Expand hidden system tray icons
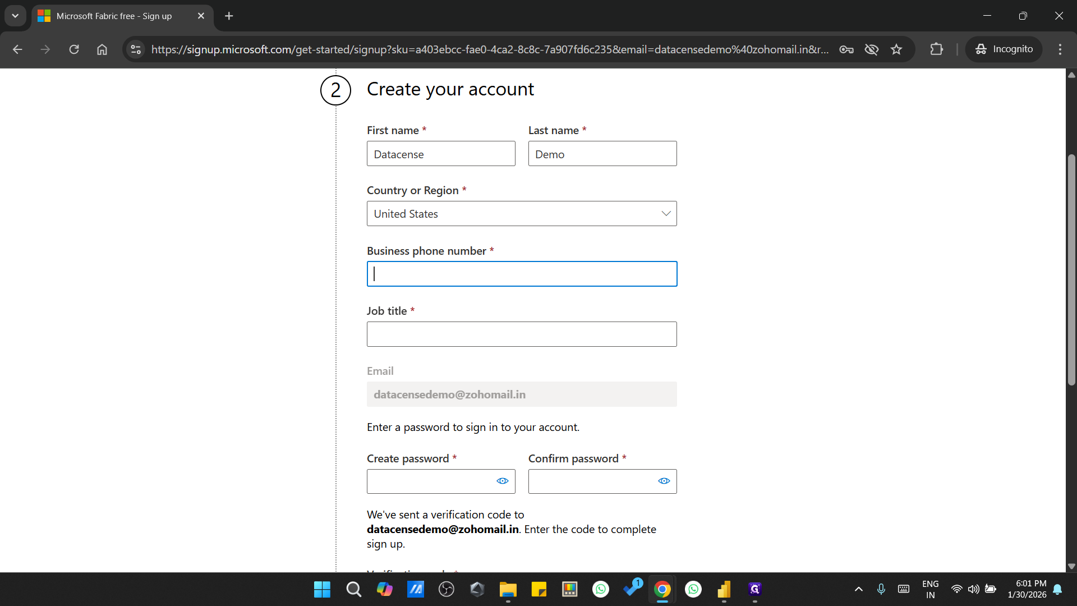The height and width of the screenshot is (606, 1077). coord(858,589)
